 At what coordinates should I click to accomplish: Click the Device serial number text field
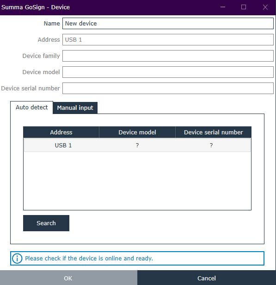[168, 89]
